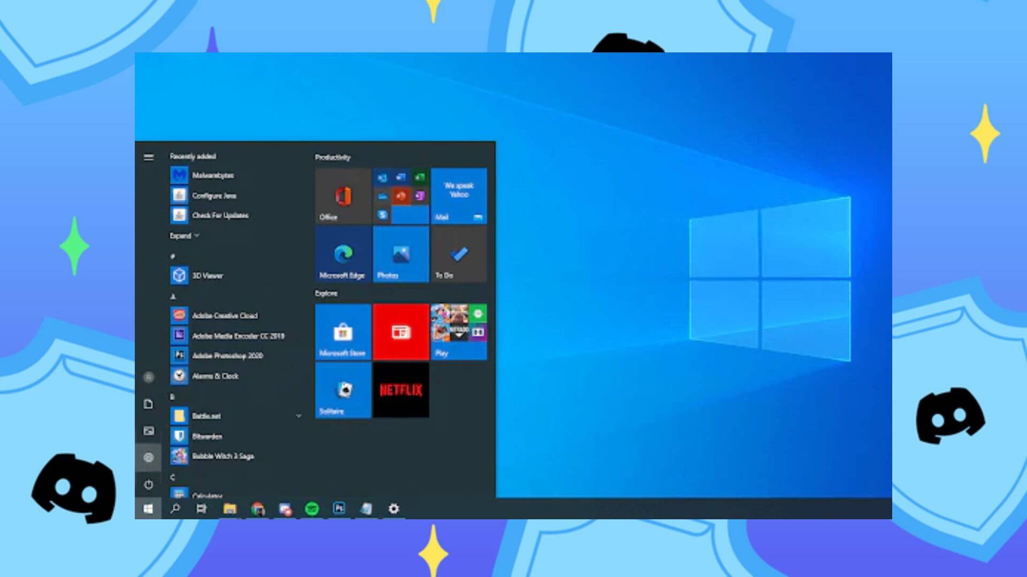Launch File Explorer from taskbar
The image size is (1027, 577).
[x=230, y=509]
